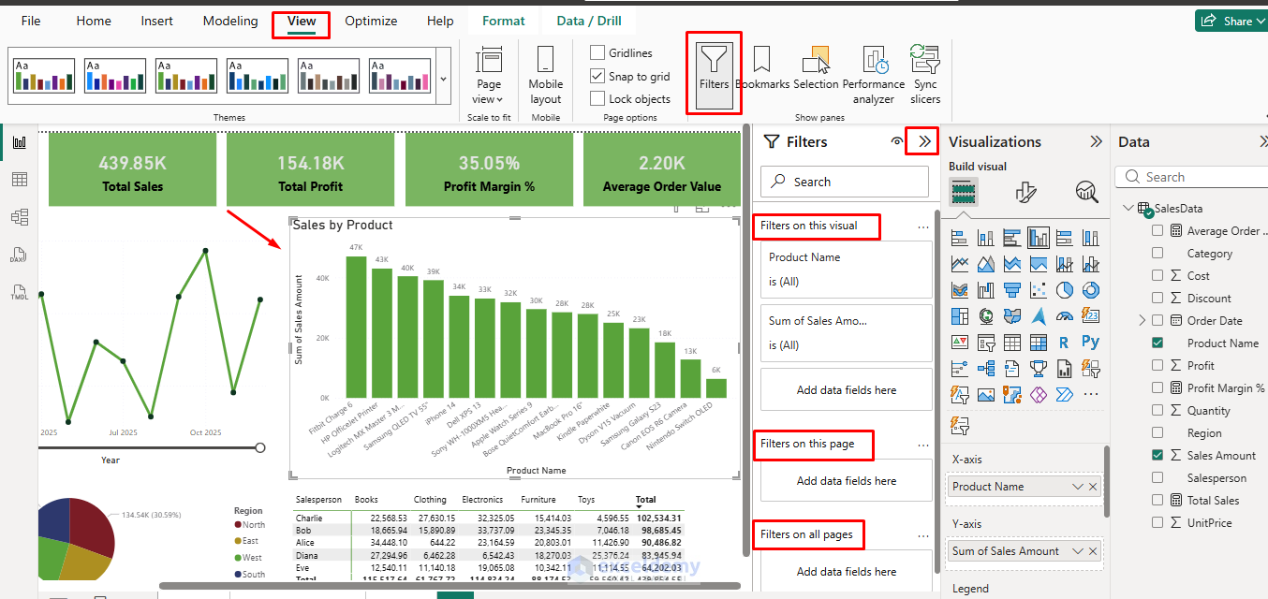The image size is (1268, 599).
Task: Check the Category field checkbox
Action: [x=1158, y=254]
